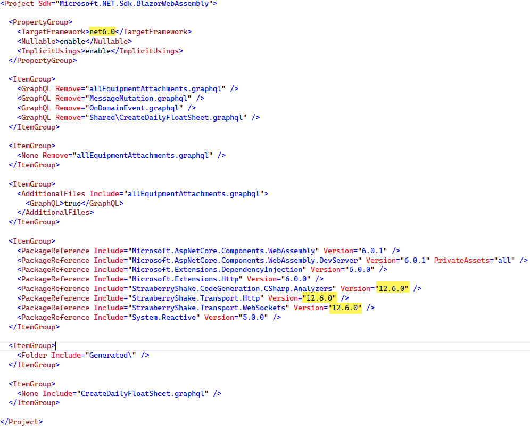Click the GraphQL Remove allEquipmentAttachments.graphql value
Viewport: 530px width, 428px height.
155,88
